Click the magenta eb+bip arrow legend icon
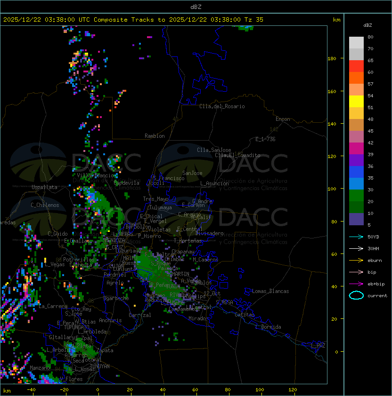Screen dimensions: 392x396 tap(356, 284)
